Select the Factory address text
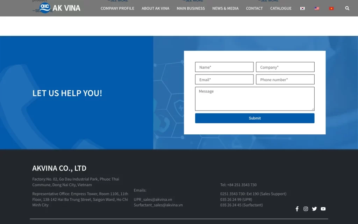Viewport: 358px width, 224px height. pos(76,182)
